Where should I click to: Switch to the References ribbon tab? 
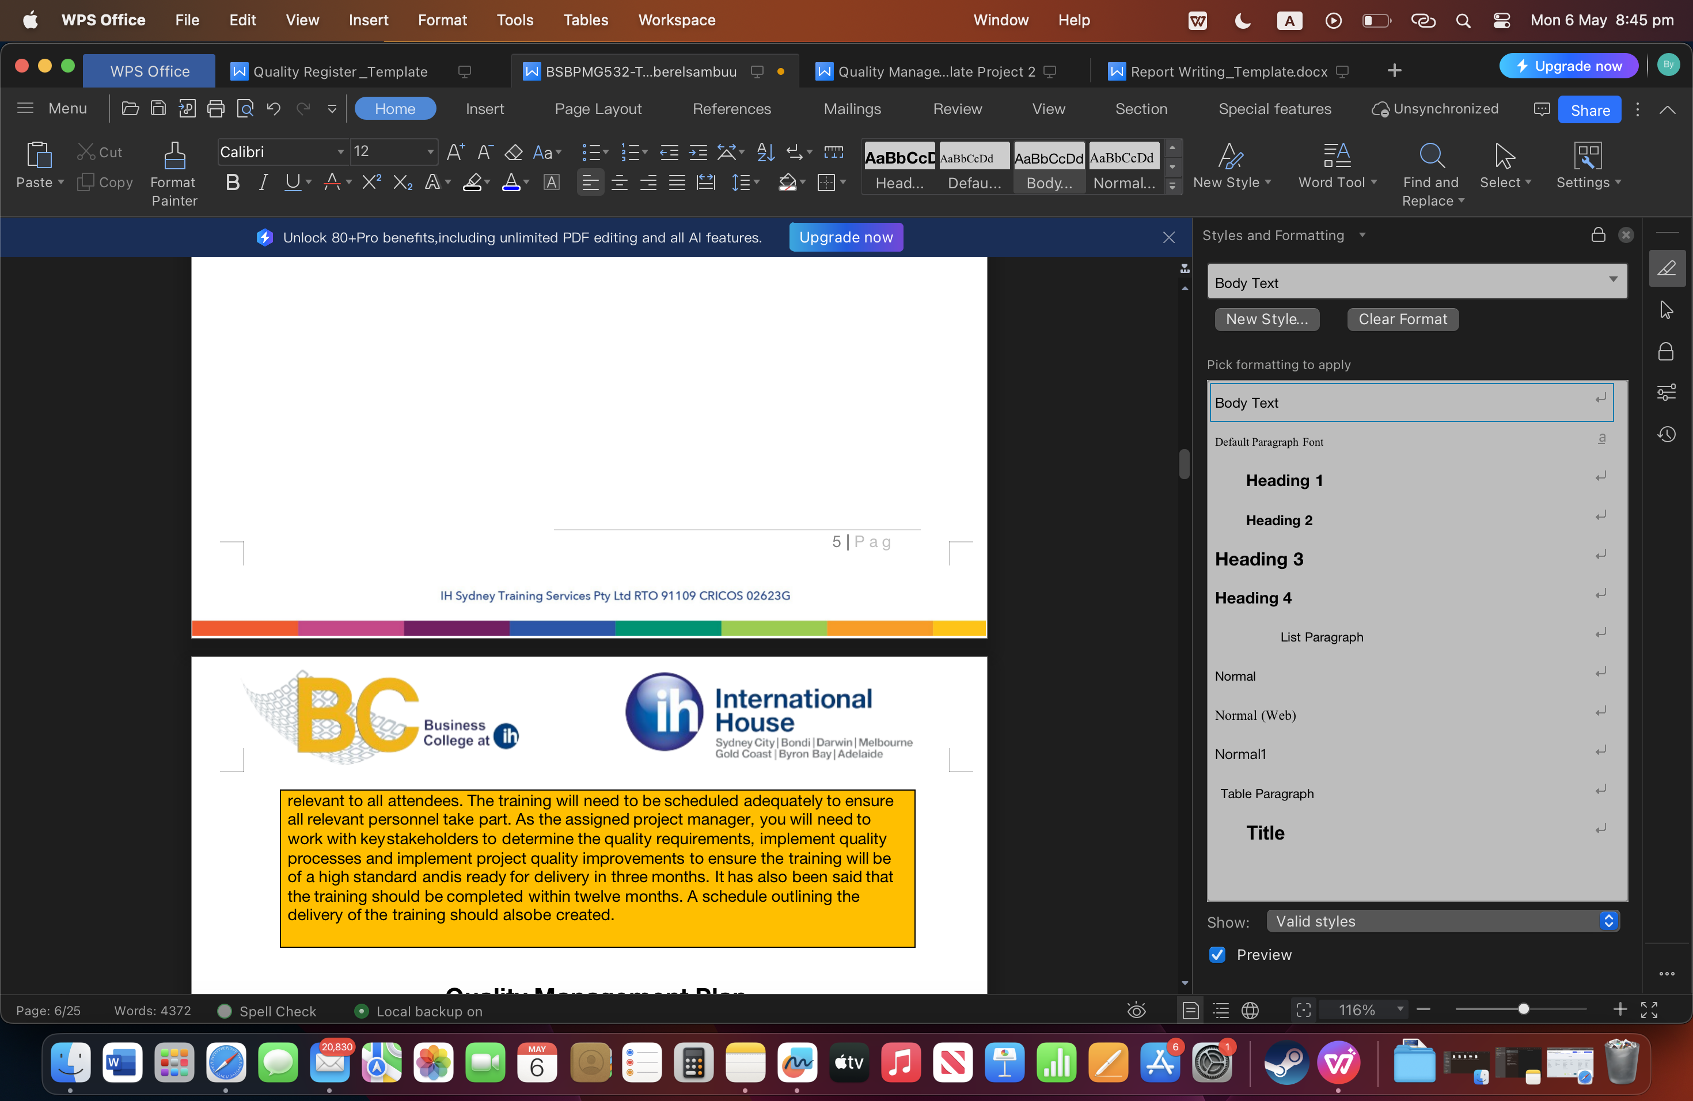coord(732,108)
